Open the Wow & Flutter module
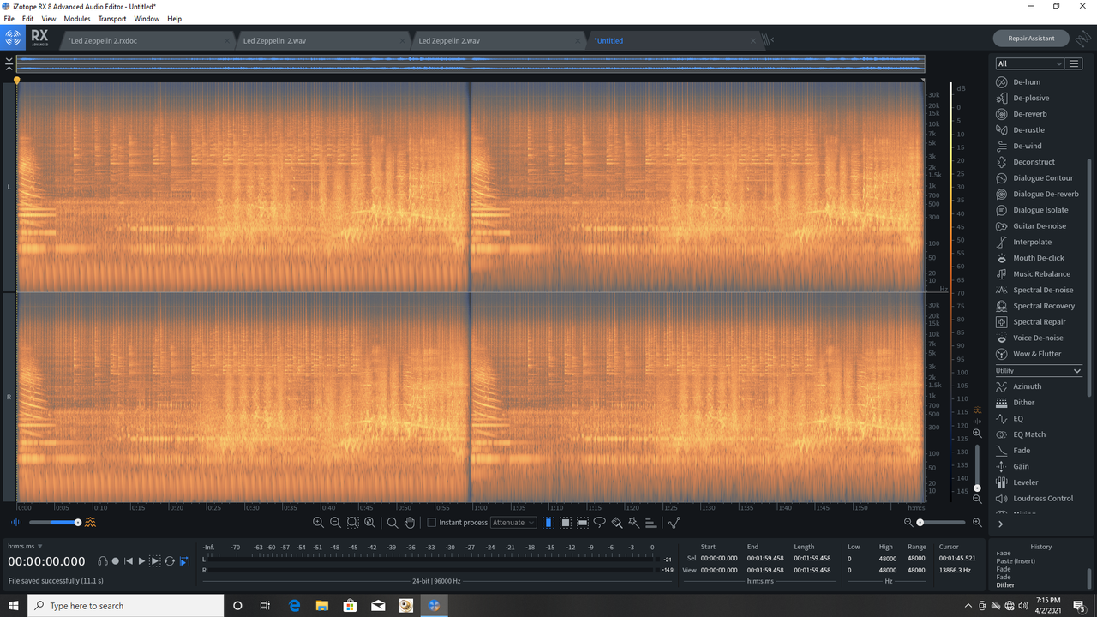The width and height of the screenshot is (1097, 617). tap(1039, 354)
